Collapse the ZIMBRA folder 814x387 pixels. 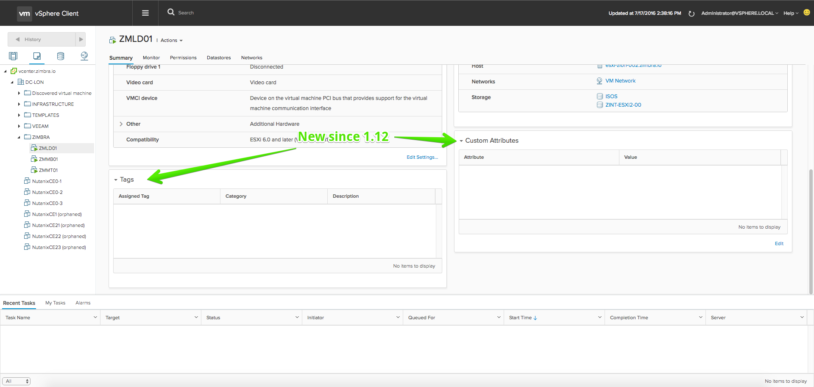pos(19,137)
